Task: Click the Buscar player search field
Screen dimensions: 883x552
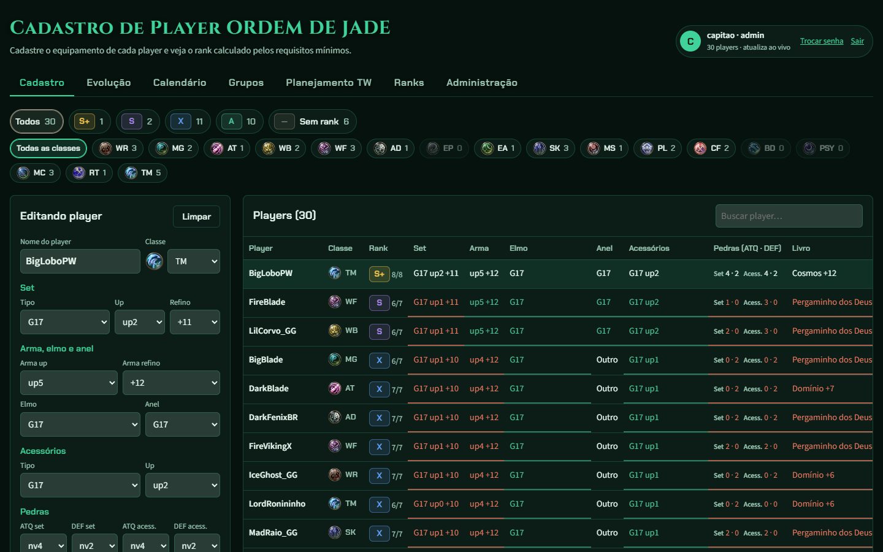Action: click(x=789, y=216)
